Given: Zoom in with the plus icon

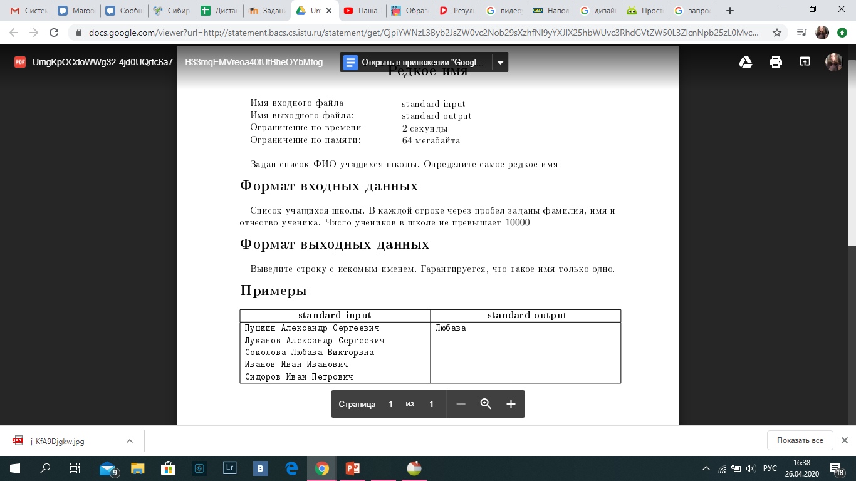Looking at the screenshot, I should click(x=511, y=404).
